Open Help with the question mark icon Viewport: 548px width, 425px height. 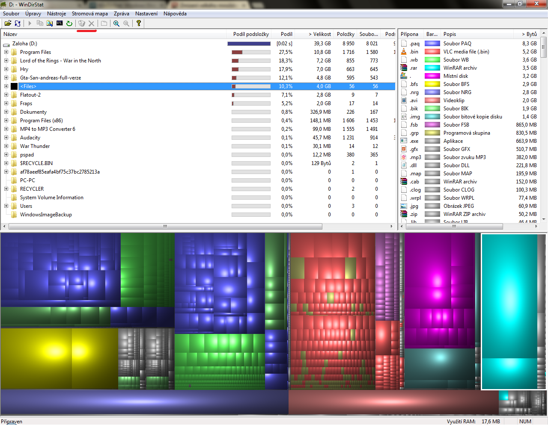139,24
